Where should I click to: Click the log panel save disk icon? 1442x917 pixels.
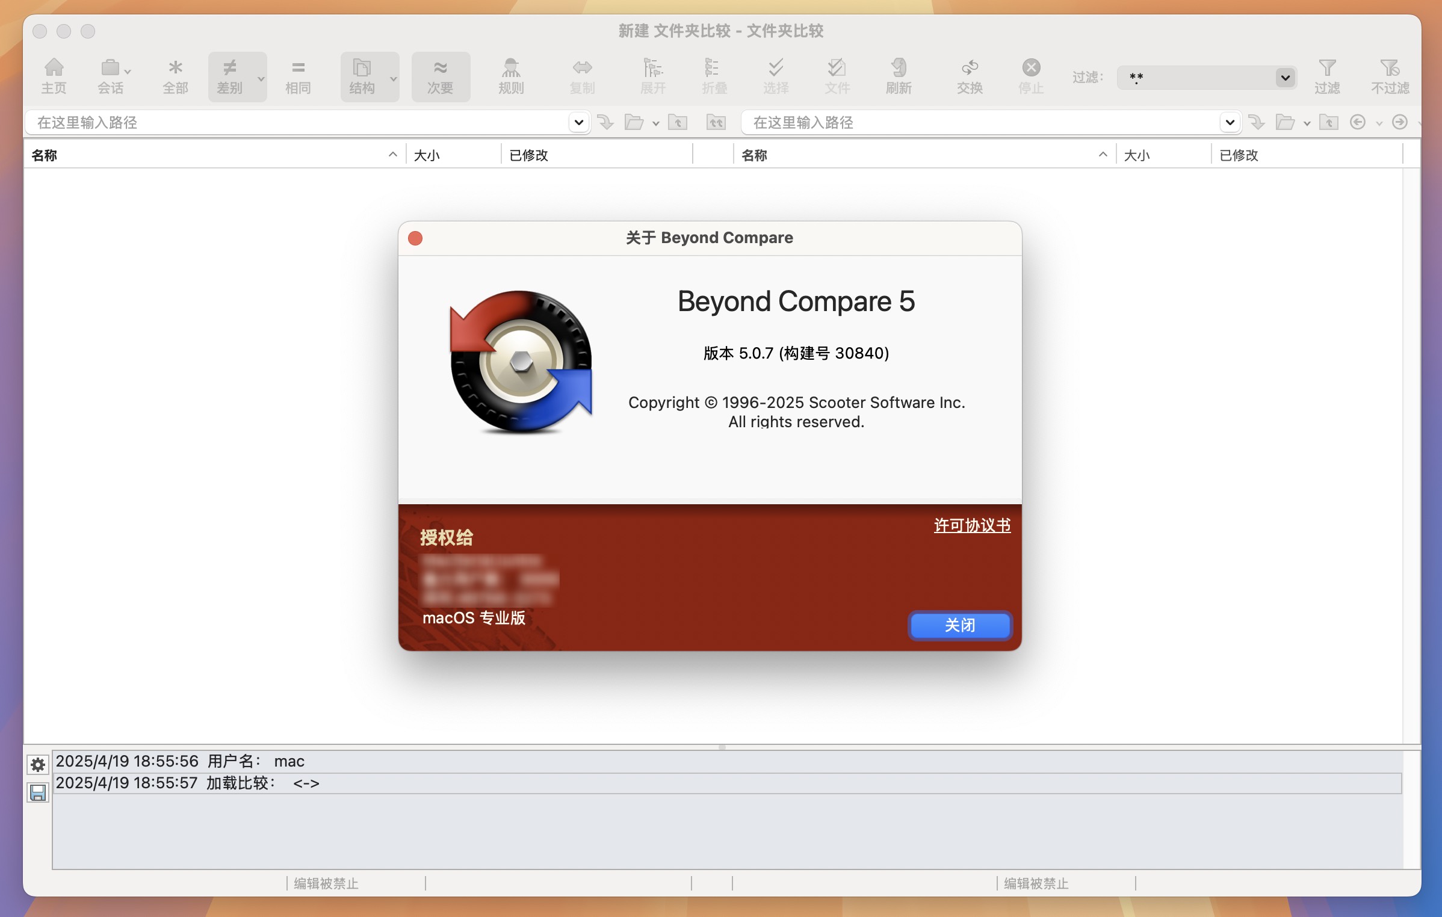click(38, 792)
